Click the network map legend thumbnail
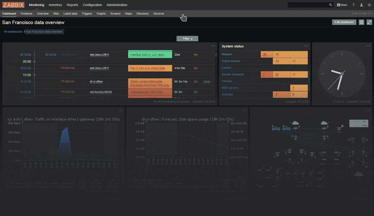Image resolution: width=374 pixels, height=216 pixels. (359, 123)
